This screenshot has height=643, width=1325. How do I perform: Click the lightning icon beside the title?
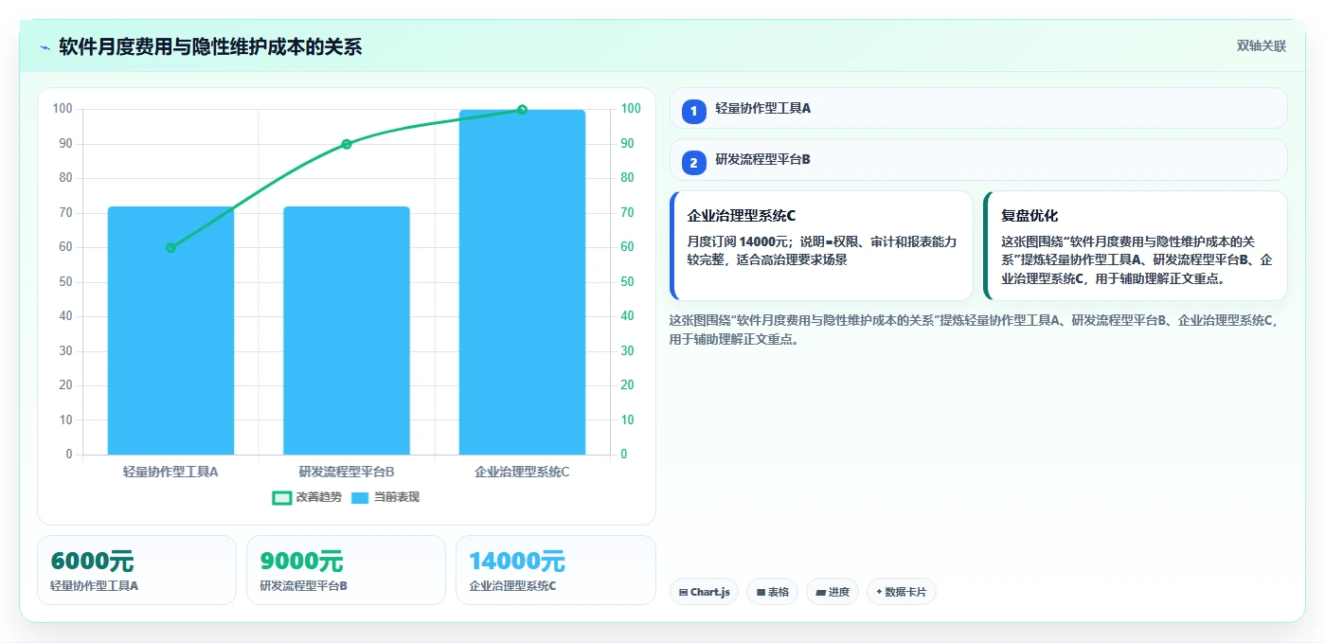(45, 46)
